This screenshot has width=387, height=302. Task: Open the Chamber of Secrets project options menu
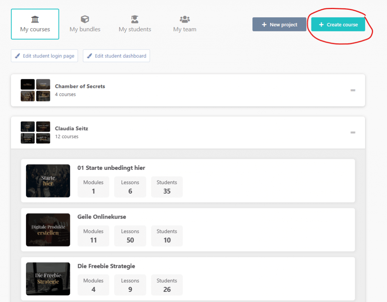(x=353, y=90)
